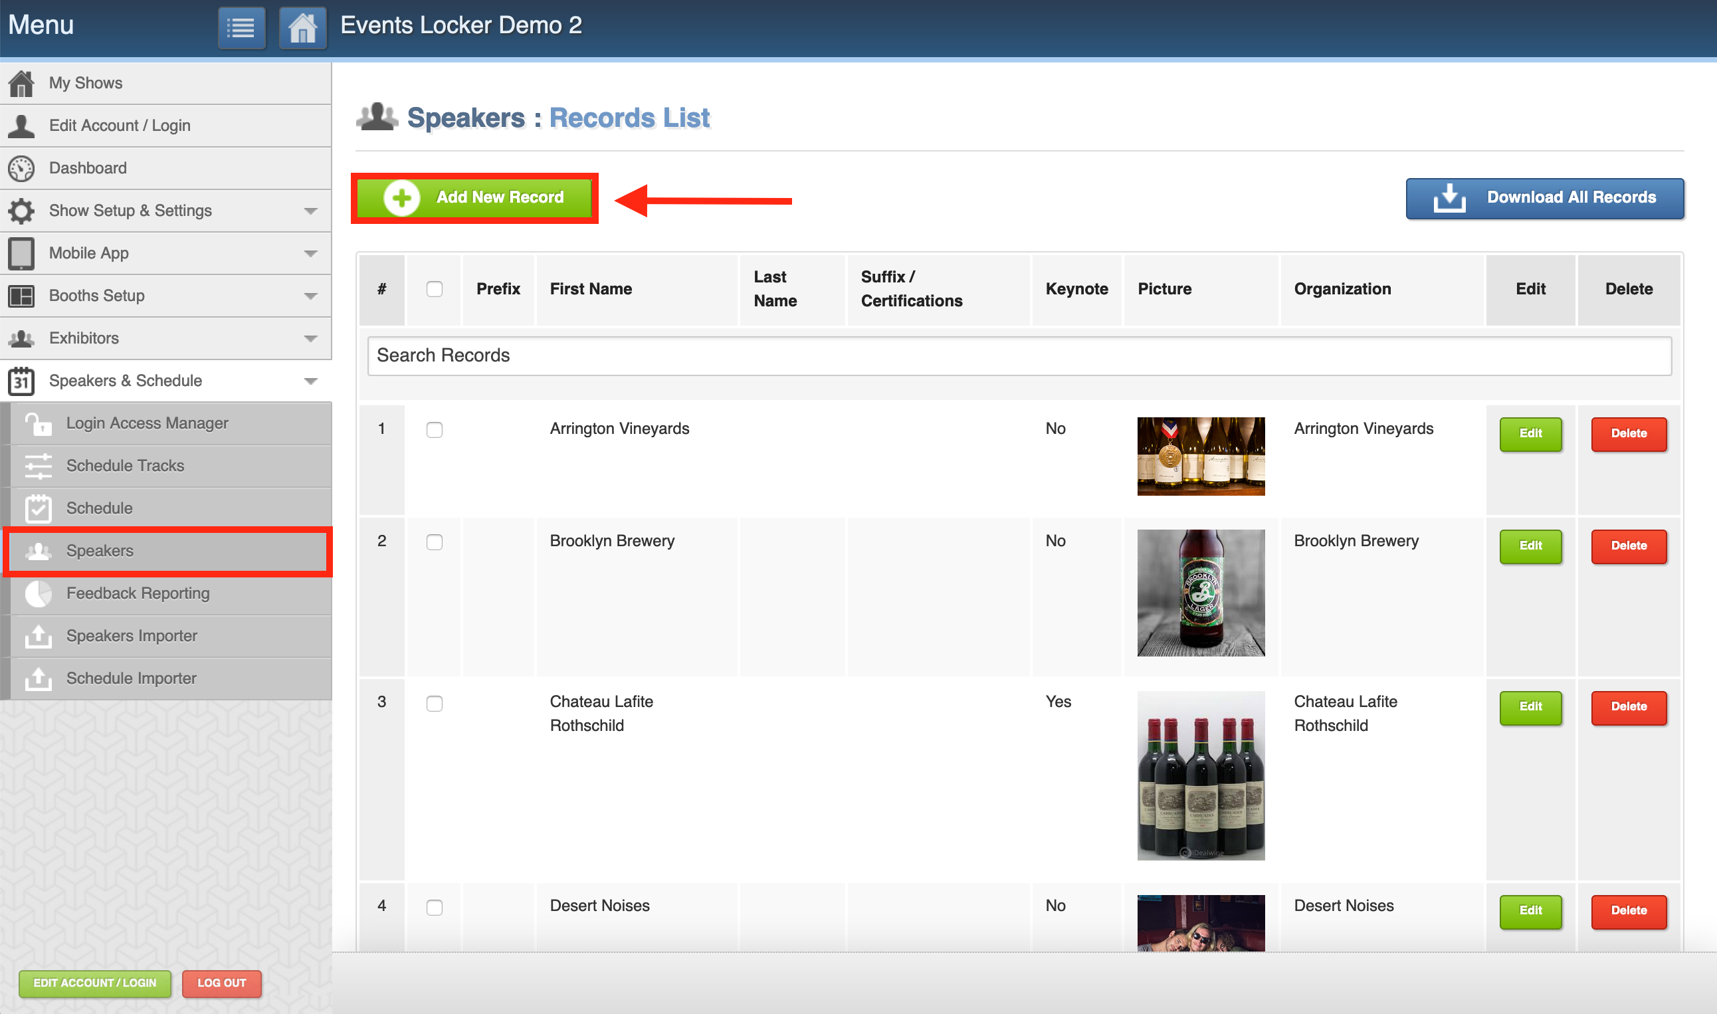Click the Schedule Importer upload icon

pyautogui.click(x=39, y=678)
